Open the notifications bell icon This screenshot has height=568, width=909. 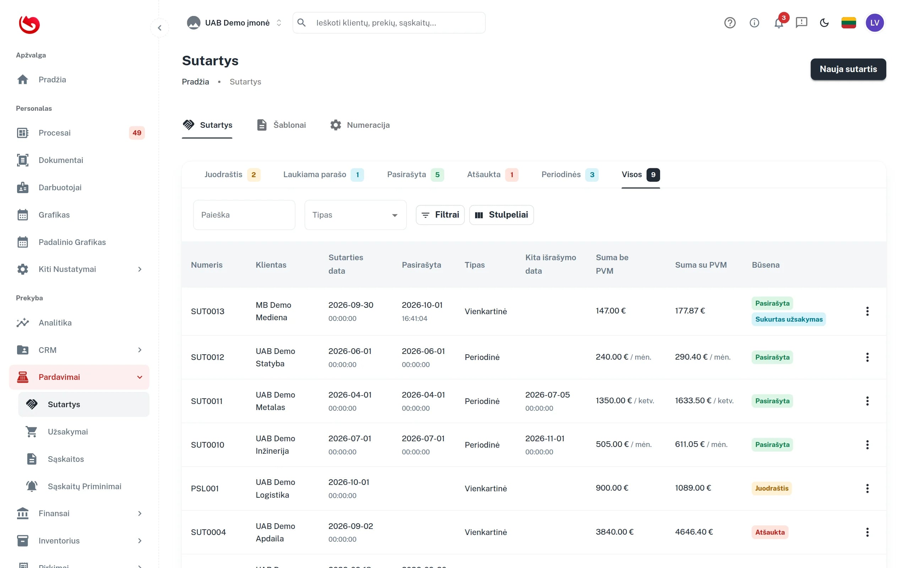pos(778,23)
